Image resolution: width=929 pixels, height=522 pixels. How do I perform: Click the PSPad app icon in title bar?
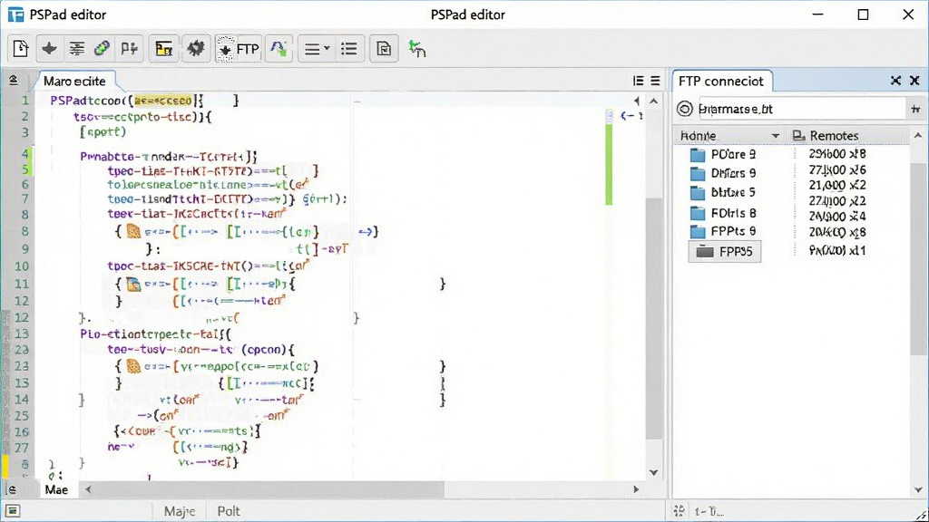15,14
